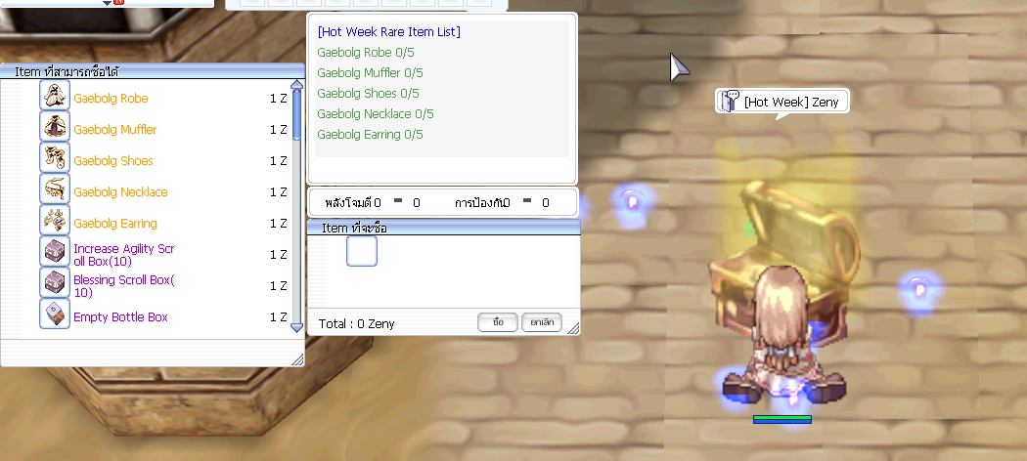Image resolution: width=1027 pixels, height=461 pixels.
Task: Click the [Hot Week] Zeny chat bubble icon
Action: point(730,101)
